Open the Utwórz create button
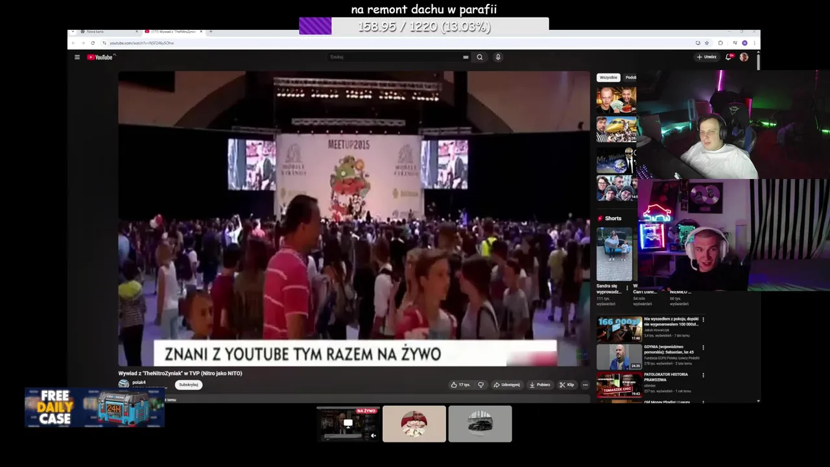This screenshot has height=467, width=830. click(x=707, y=57)
